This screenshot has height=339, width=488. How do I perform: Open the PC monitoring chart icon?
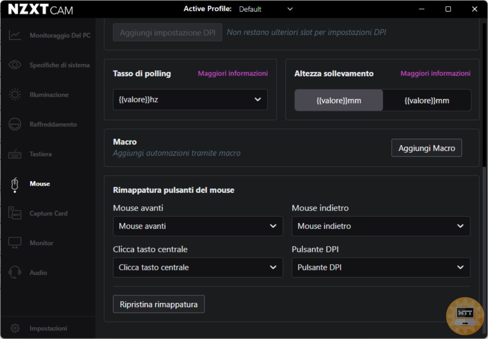[x=15, y=35]
